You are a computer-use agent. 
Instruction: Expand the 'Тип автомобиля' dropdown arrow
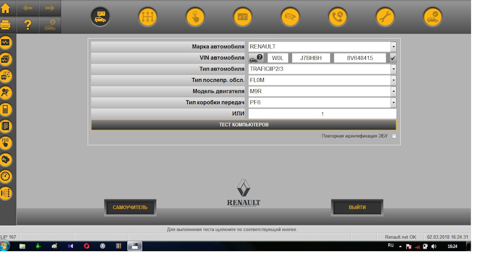[x=394, y=69]
